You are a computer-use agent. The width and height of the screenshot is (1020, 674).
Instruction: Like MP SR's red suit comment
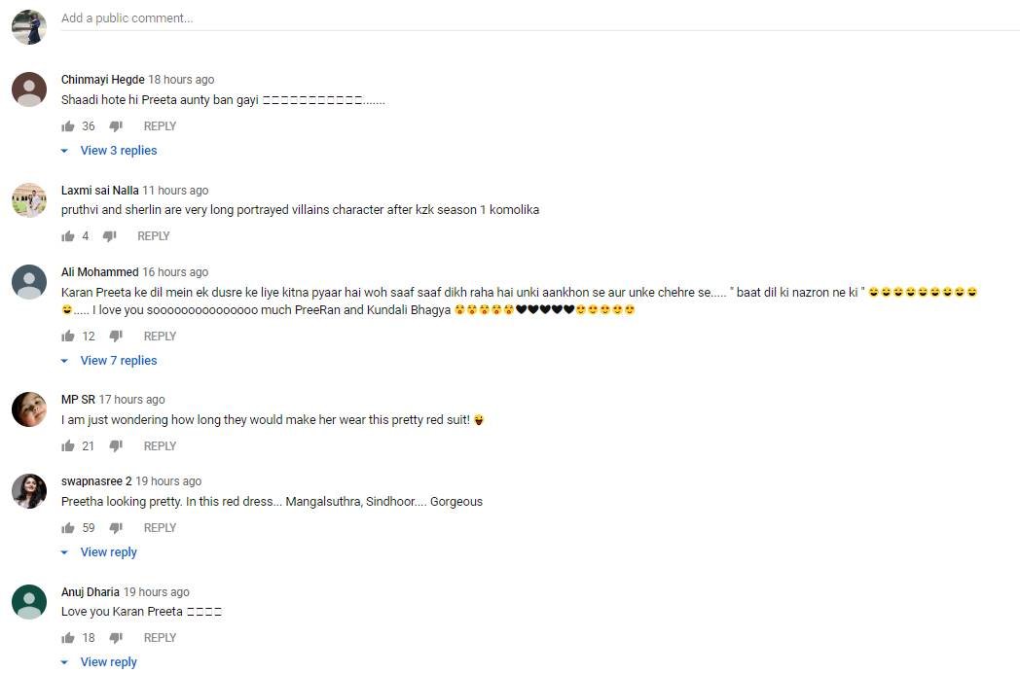[x=68, y=445]
